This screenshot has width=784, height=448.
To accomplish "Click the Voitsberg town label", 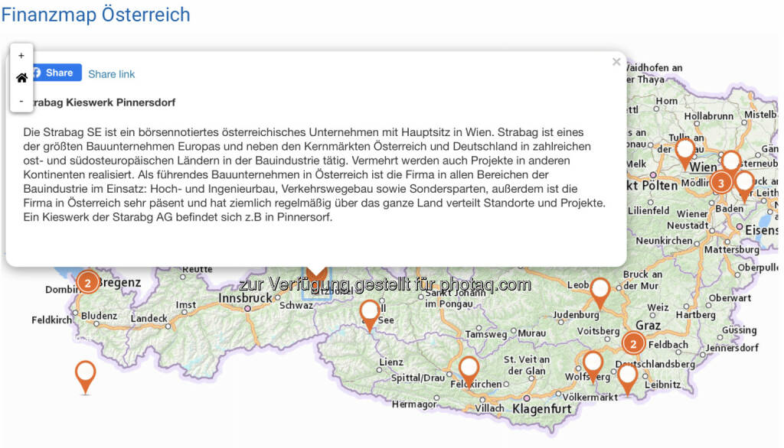I will [598, 331].
